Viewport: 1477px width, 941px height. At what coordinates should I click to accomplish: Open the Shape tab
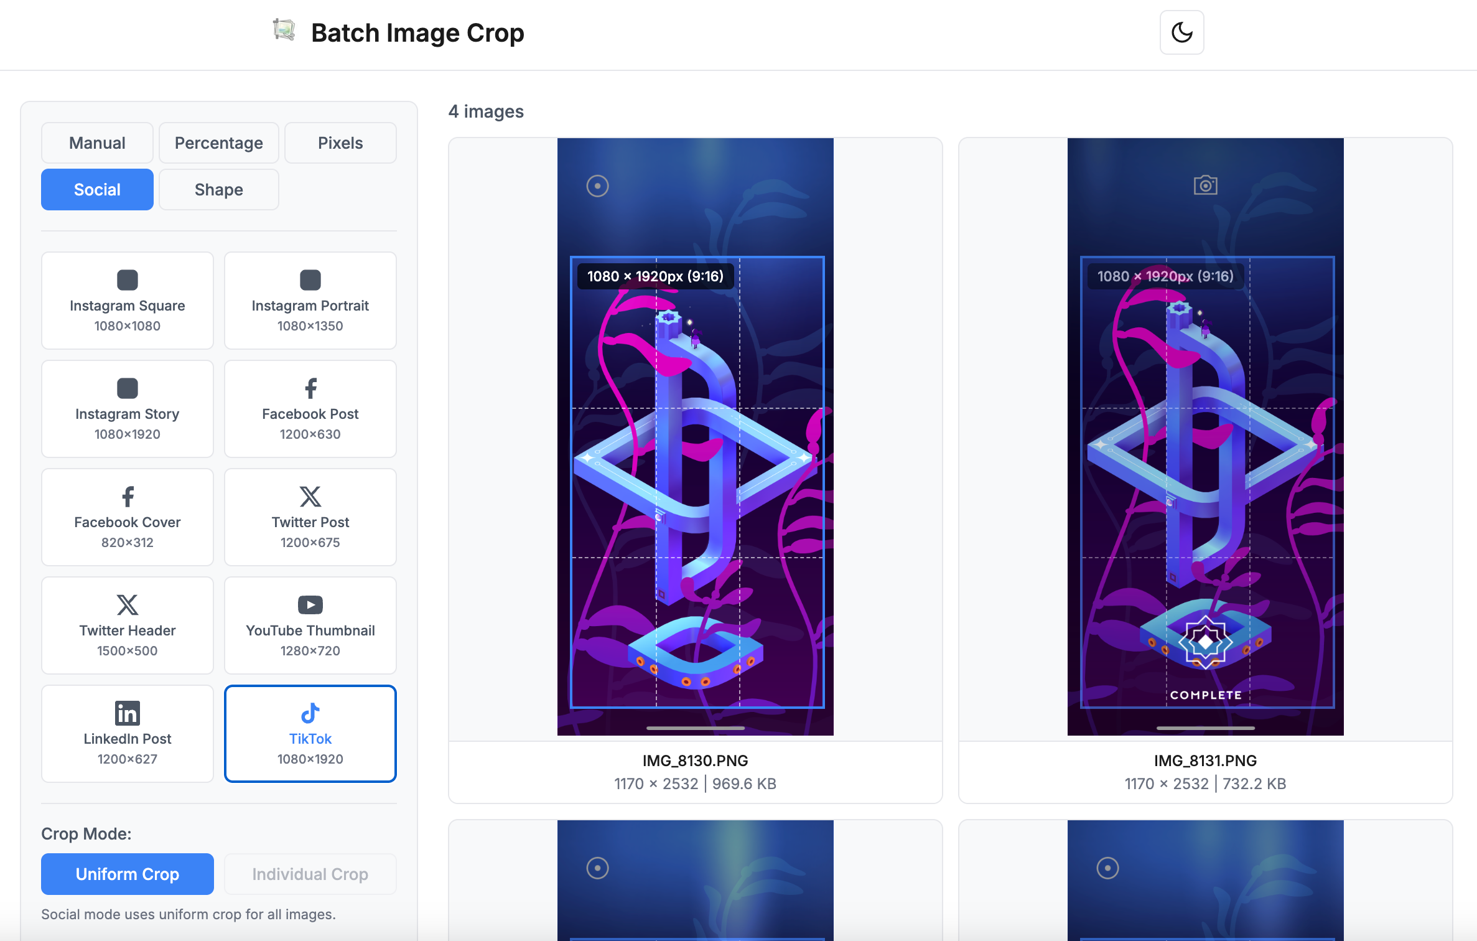point(218,190)
